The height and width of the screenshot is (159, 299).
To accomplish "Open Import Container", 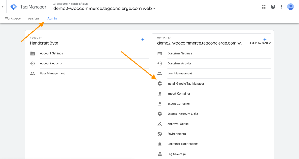I will tap(179, 94).
